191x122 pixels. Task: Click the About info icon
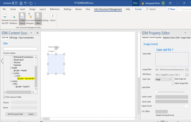(53, 16)
